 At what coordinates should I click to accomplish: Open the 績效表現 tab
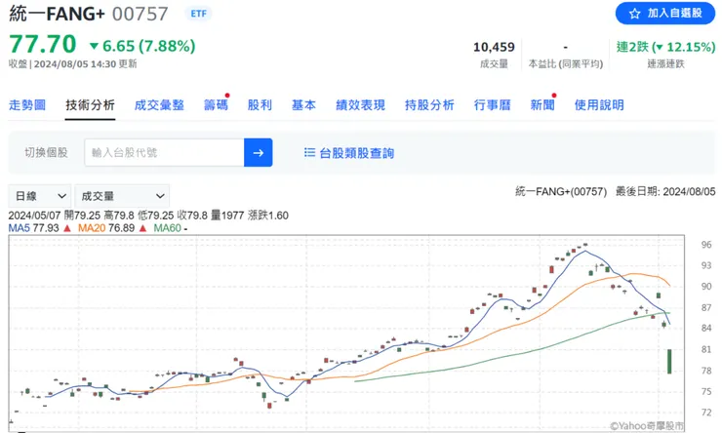[360, 105]
